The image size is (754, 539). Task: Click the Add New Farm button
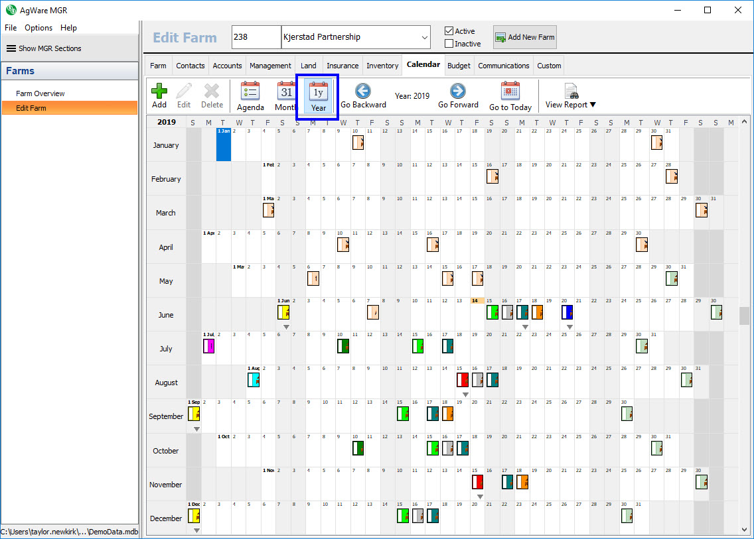[x=524, y=37]
